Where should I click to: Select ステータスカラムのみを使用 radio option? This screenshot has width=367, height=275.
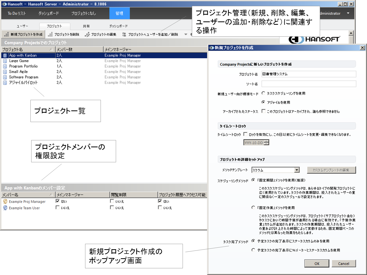pos(253,241)
